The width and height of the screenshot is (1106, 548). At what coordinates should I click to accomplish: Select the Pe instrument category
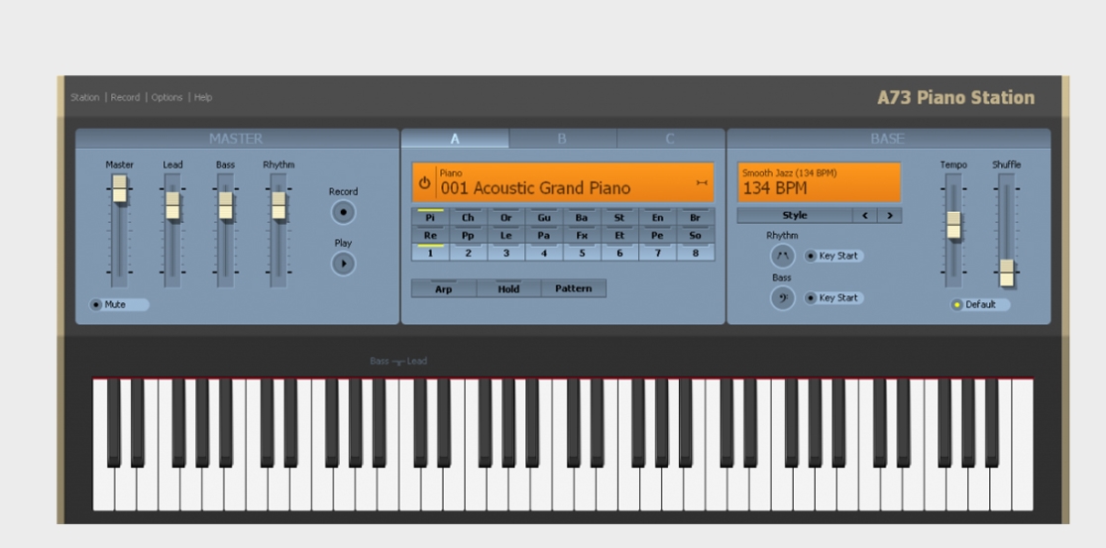tap(657, 235)
